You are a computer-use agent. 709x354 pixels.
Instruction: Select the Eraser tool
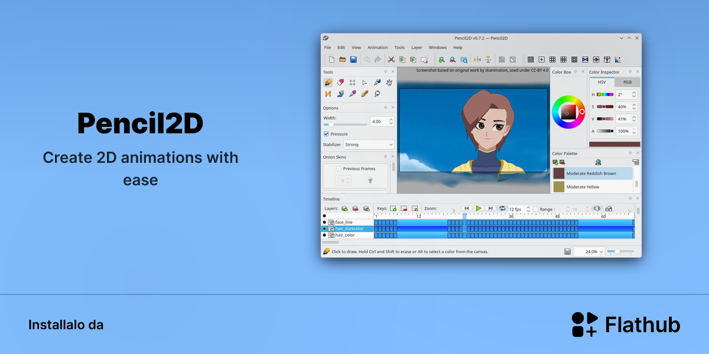point(340,83)
